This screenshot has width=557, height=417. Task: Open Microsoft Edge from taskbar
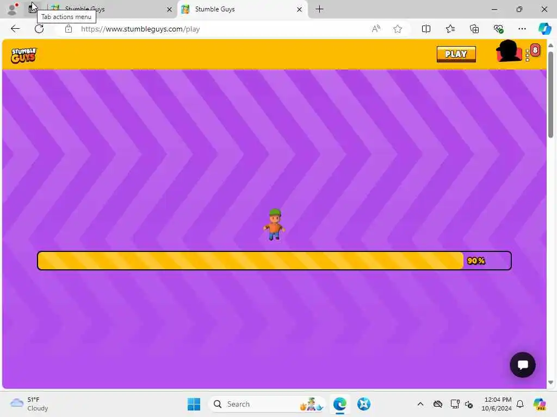point(340,404)
